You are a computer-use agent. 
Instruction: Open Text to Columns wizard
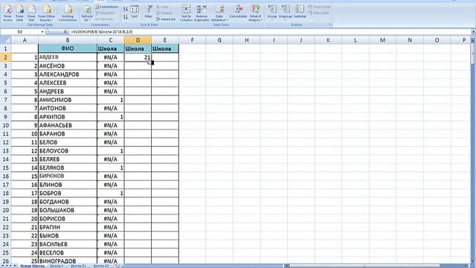(x=186, y=13)
